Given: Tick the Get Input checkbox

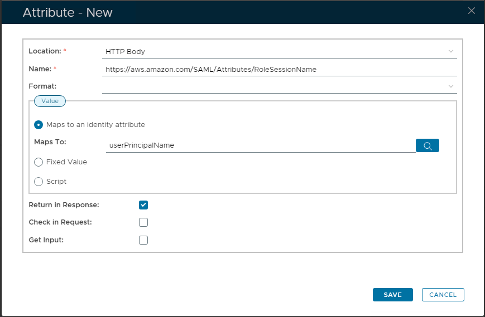Looking at the screenshot, I should click(143, 240).
